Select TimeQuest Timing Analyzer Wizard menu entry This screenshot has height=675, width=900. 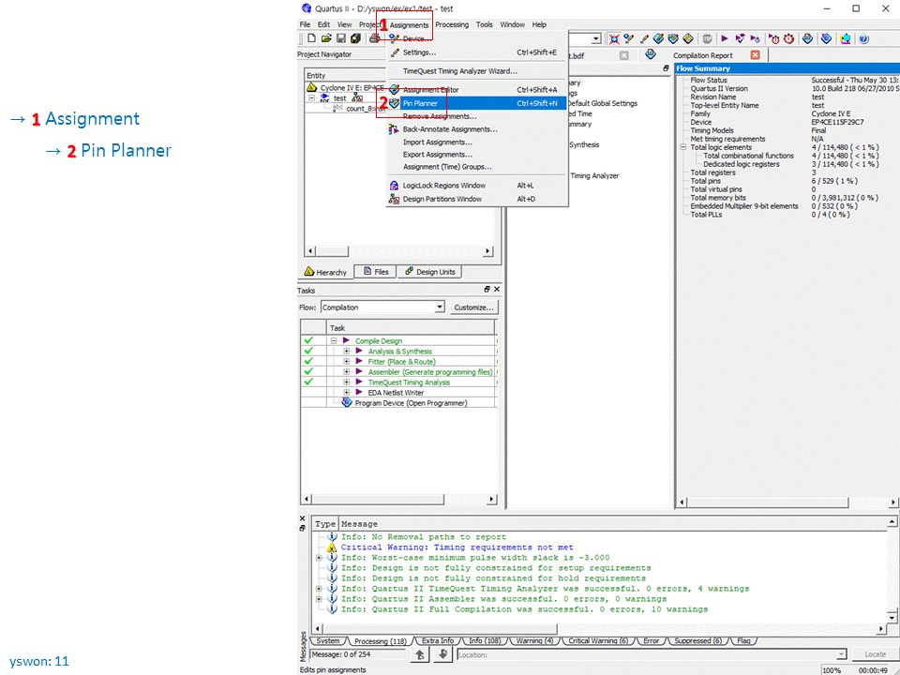(x=477, y=71)
